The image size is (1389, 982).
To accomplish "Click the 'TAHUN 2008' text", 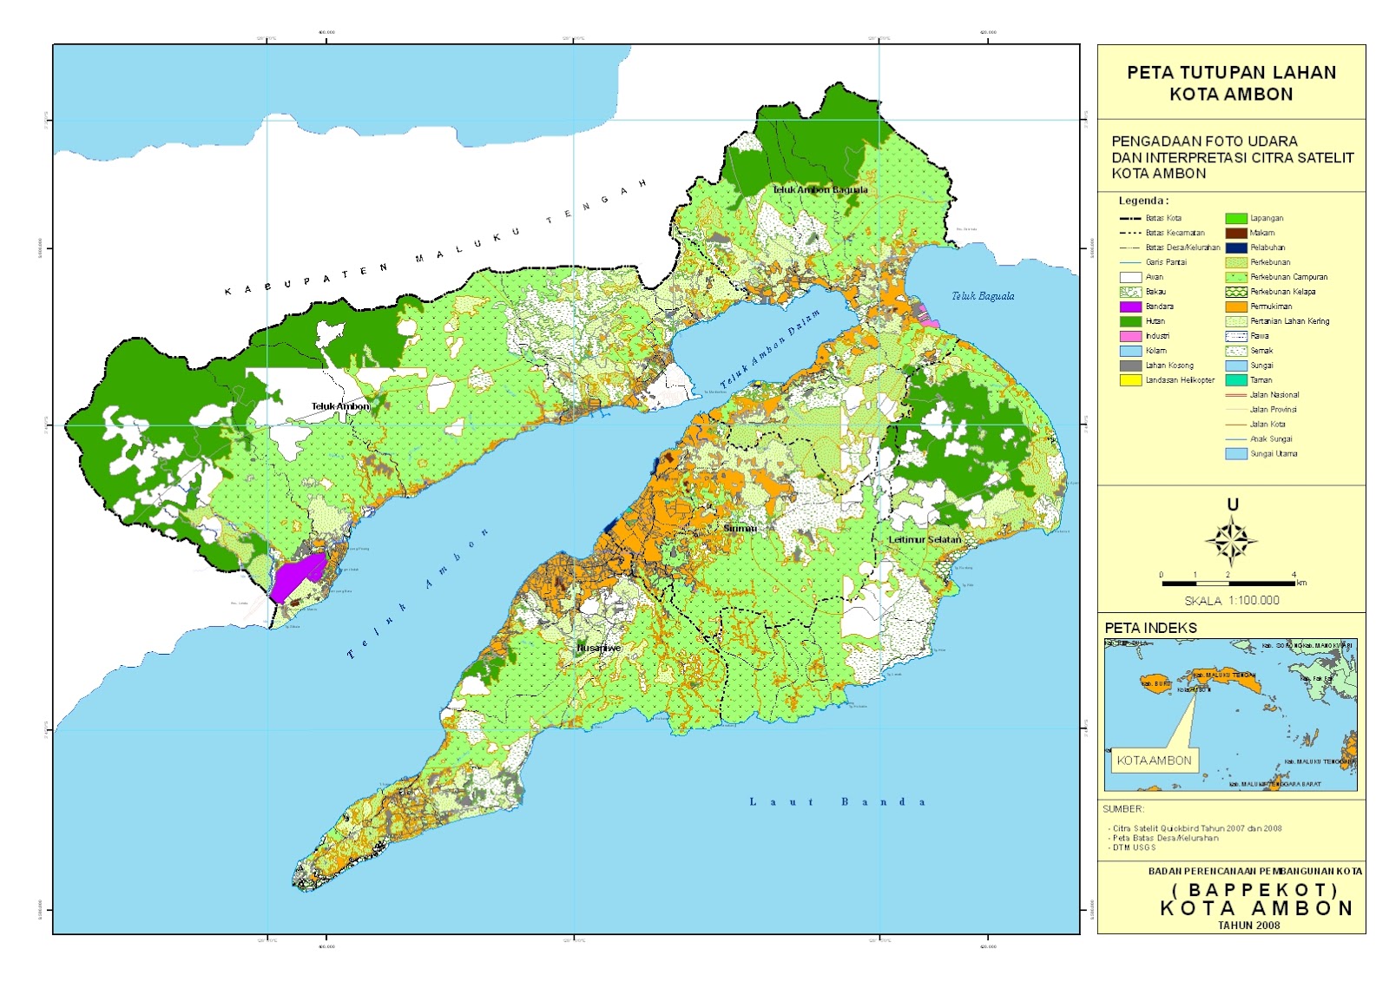I will [1248, 926].
